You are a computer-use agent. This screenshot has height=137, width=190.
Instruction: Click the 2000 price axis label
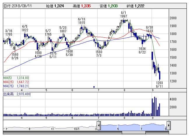173,18
